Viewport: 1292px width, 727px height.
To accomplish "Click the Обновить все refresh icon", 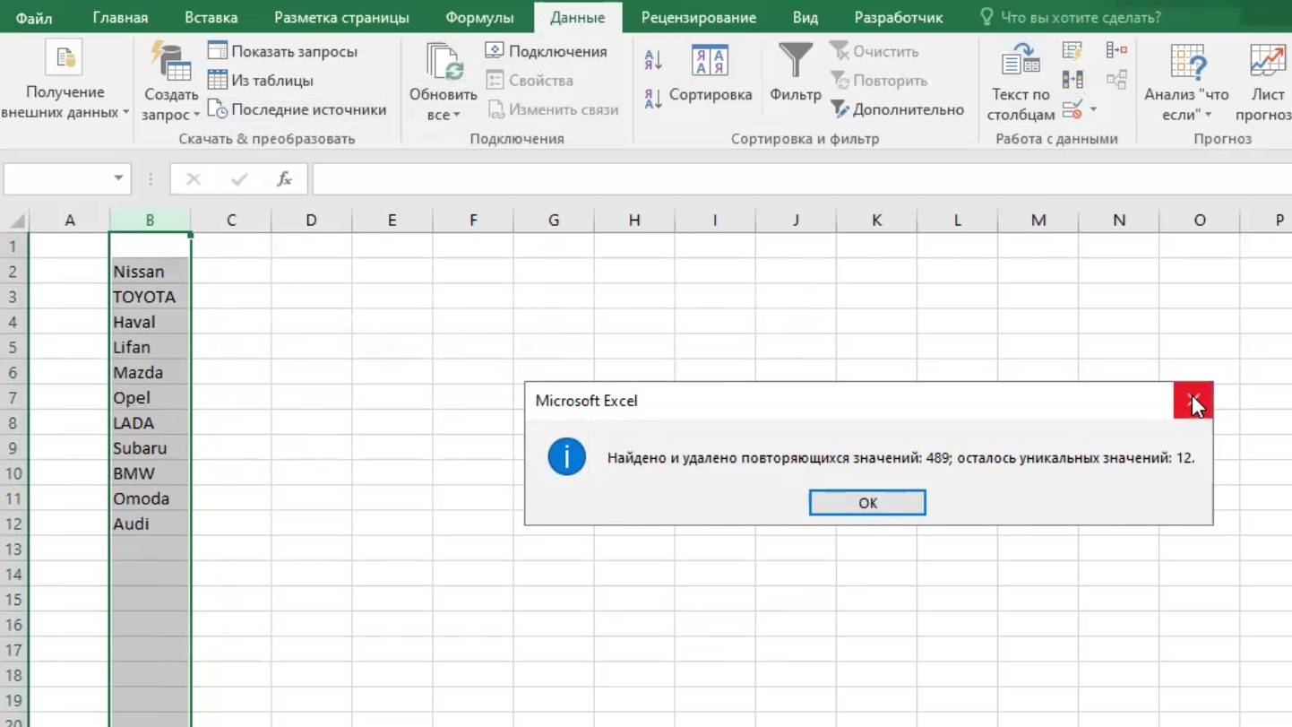I will pyautogui.click(x=444, y=61).
